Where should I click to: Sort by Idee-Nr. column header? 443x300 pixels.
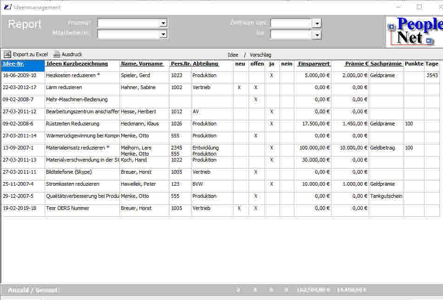[x=13, y=64]
